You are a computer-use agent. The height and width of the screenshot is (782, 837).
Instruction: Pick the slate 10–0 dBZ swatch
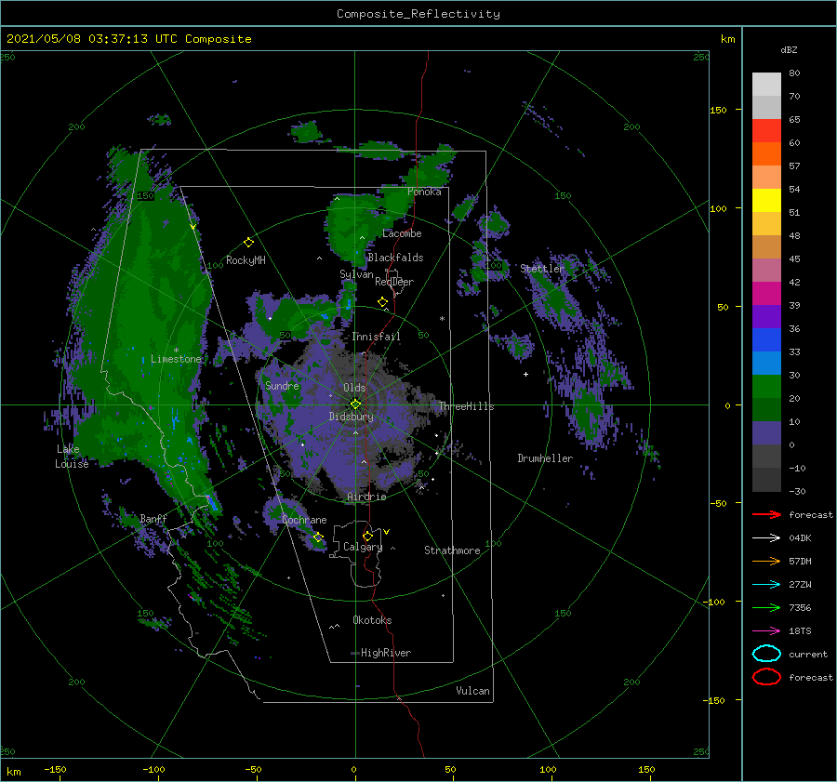(x=766, y=433)
